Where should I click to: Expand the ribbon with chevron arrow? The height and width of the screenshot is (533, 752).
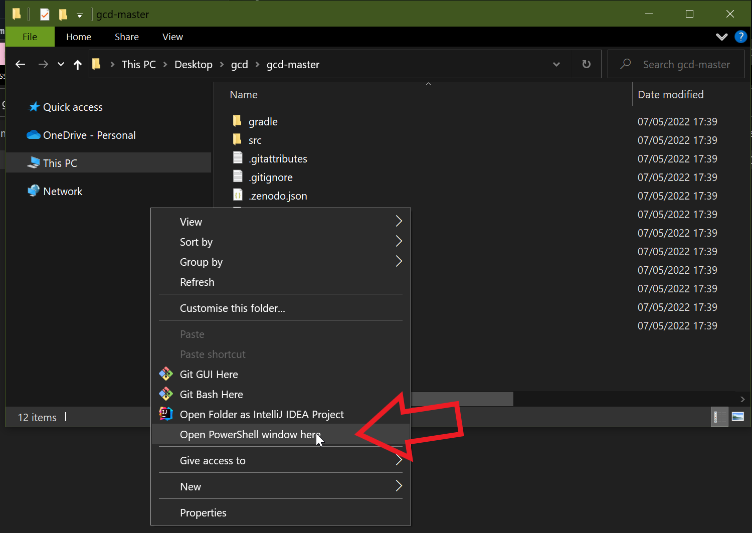721,37
